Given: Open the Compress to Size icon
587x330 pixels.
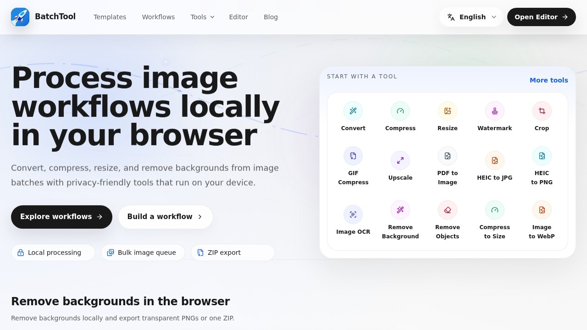Looking at the screenshot, I should (x=495, y=210).
